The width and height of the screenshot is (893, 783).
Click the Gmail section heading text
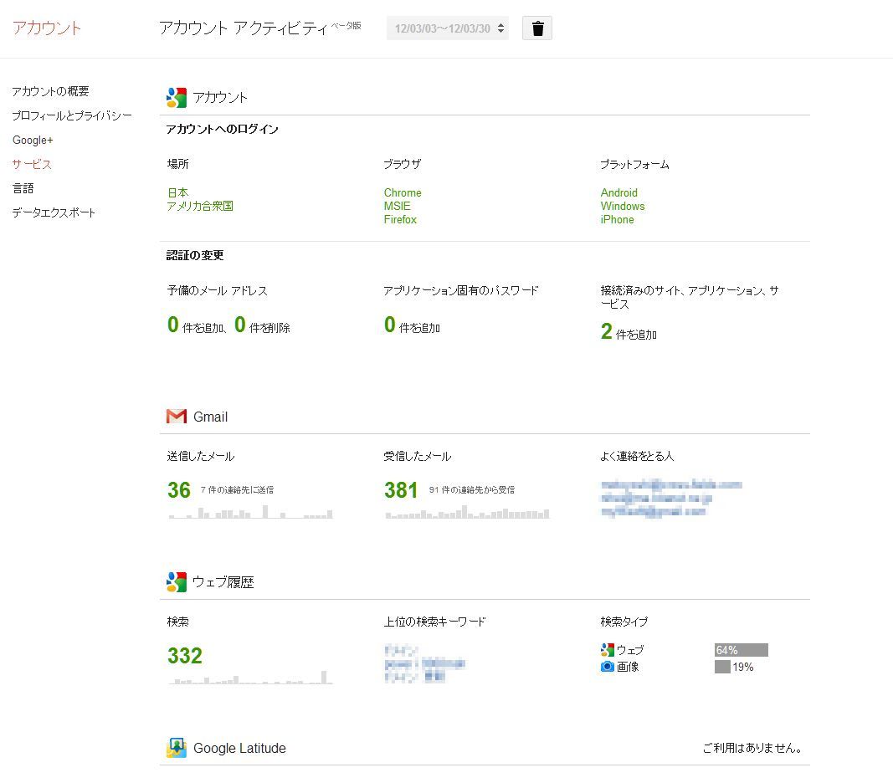[210, 417]
